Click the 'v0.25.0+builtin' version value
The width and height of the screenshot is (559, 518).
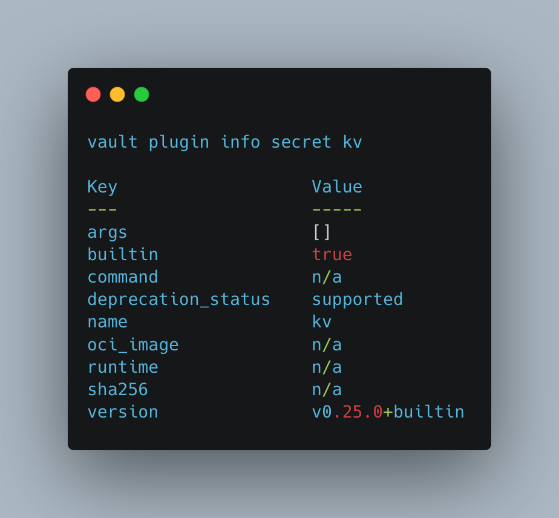pos(388,412)
